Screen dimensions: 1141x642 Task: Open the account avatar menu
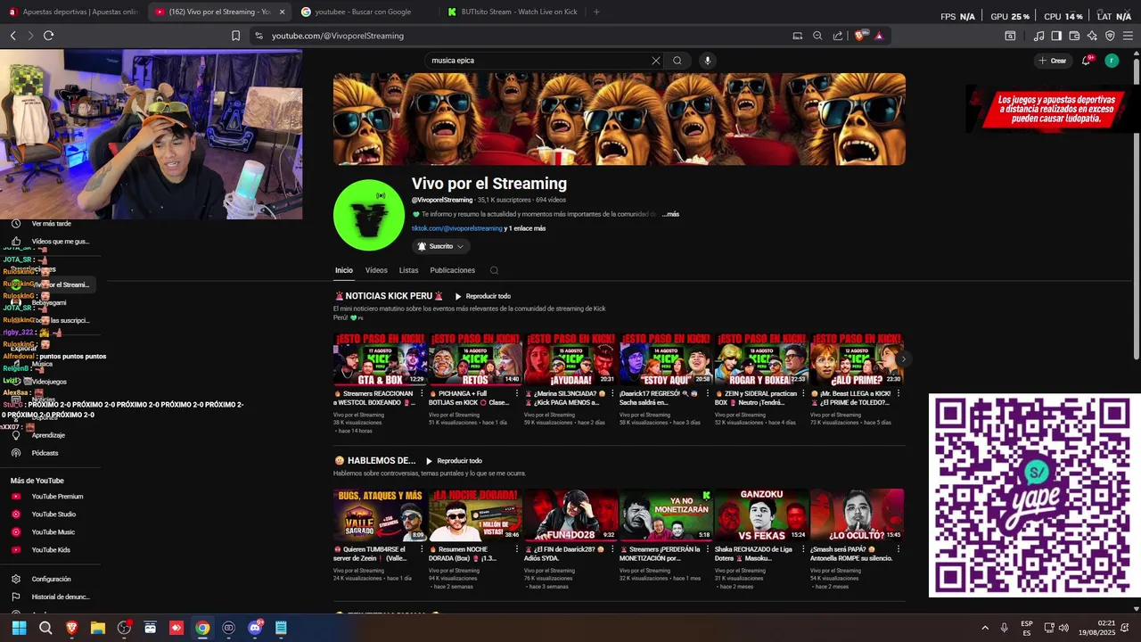(1112, 61)
